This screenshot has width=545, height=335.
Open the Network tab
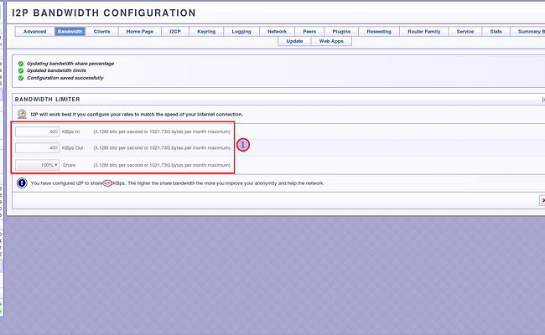tap(277, 31)
